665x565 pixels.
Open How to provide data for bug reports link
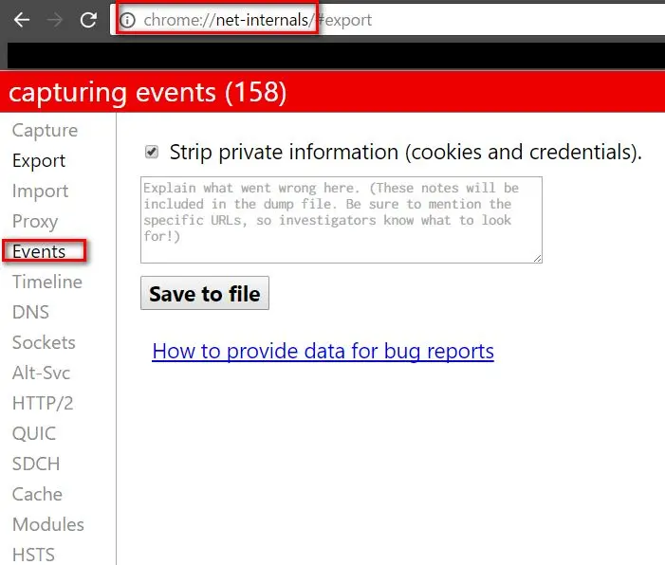tap(323, 352)
